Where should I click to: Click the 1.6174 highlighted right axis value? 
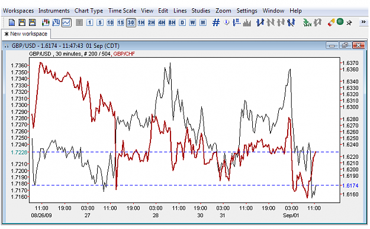coord(350,186)
